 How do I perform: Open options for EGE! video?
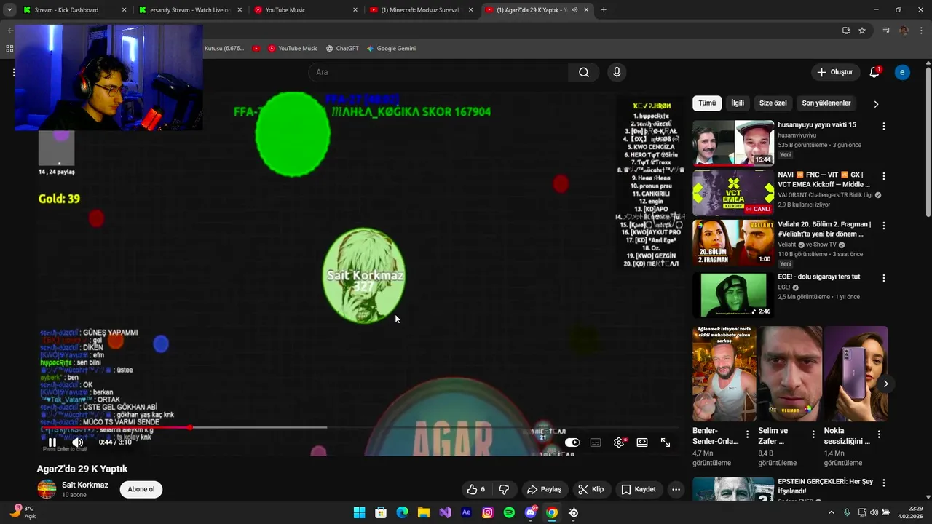(x=884, y=278)
